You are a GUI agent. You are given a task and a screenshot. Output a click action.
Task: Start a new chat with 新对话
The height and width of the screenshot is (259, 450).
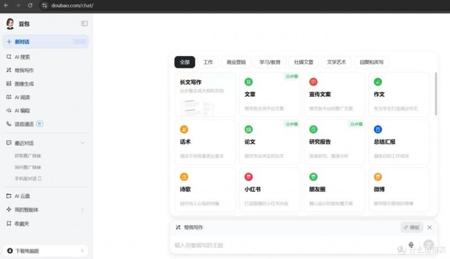[x=46, y=42]
